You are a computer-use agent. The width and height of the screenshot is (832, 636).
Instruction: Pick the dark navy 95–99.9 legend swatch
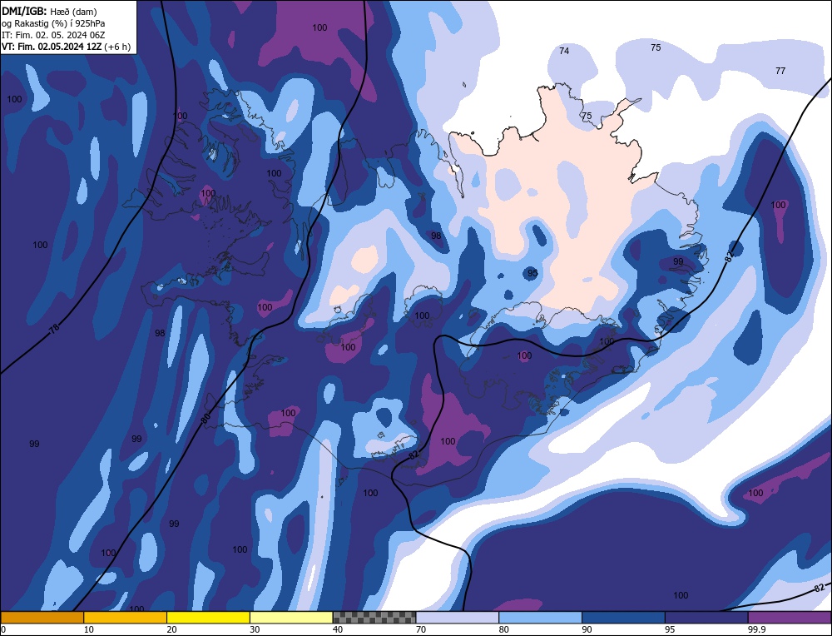point(706,618)
